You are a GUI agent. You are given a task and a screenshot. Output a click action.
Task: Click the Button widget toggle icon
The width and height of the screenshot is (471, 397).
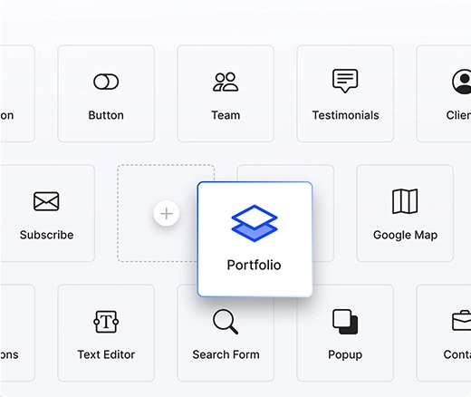[106, 82]
